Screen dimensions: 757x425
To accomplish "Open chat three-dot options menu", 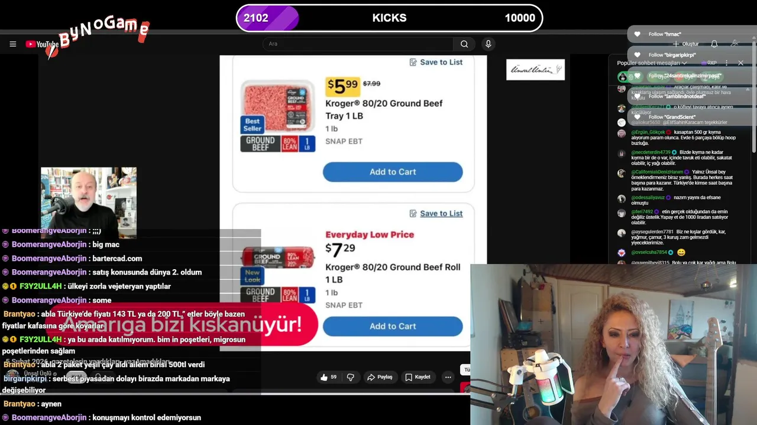I will pos(726,63).
